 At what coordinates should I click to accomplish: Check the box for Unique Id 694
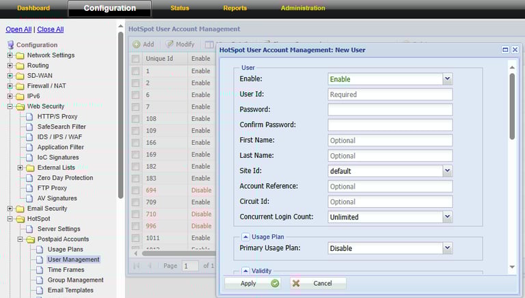pyautogui.click(x=135, y=190)
